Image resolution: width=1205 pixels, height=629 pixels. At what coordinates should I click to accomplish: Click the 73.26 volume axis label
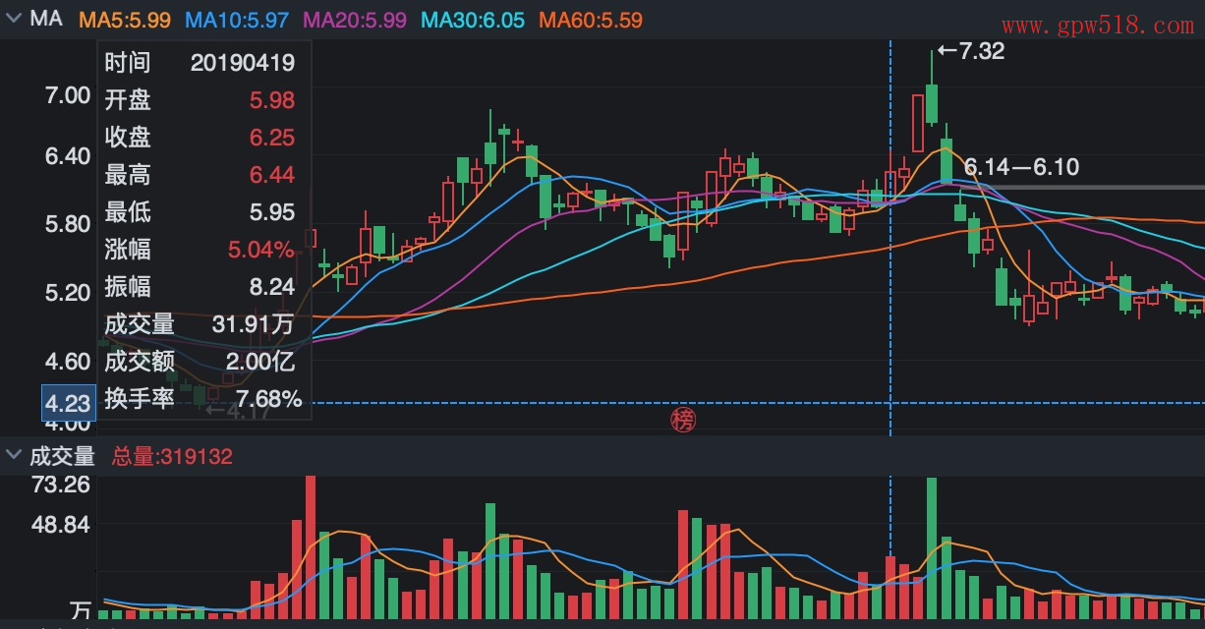point(61,485)
